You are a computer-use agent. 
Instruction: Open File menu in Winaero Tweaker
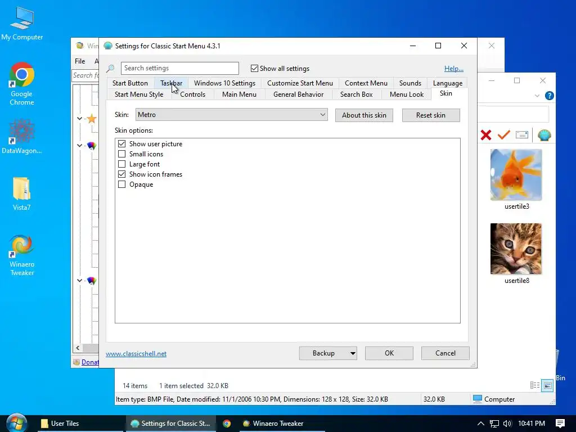80,61
